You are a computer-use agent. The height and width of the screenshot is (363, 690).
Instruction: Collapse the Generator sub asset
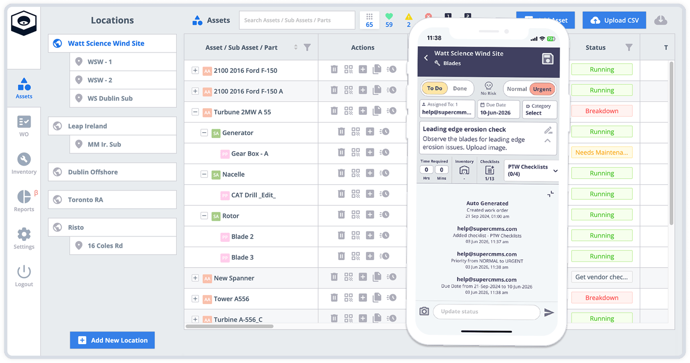point(204,133)
